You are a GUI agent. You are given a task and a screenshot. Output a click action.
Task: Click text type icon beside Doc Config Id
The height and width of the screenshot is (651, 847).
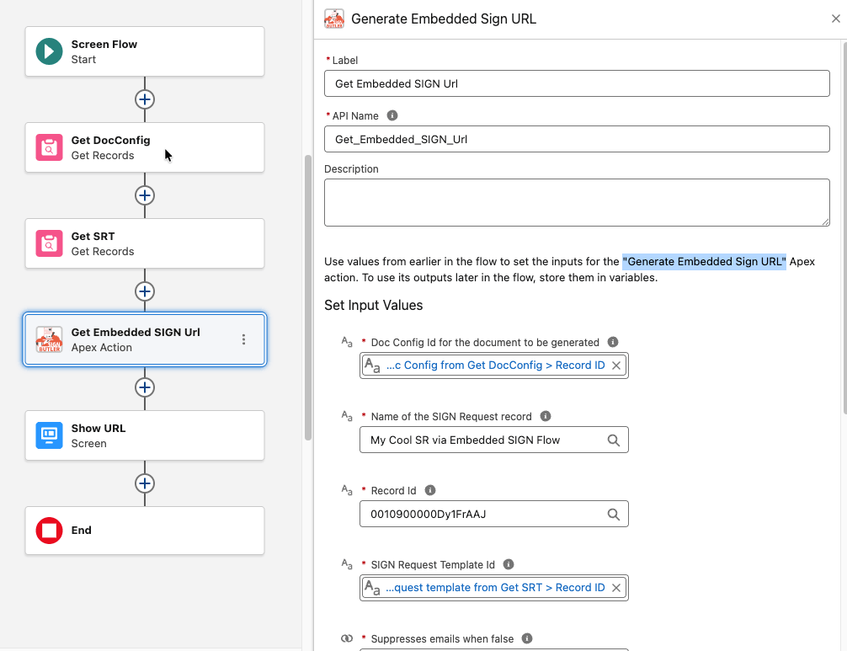347,342
